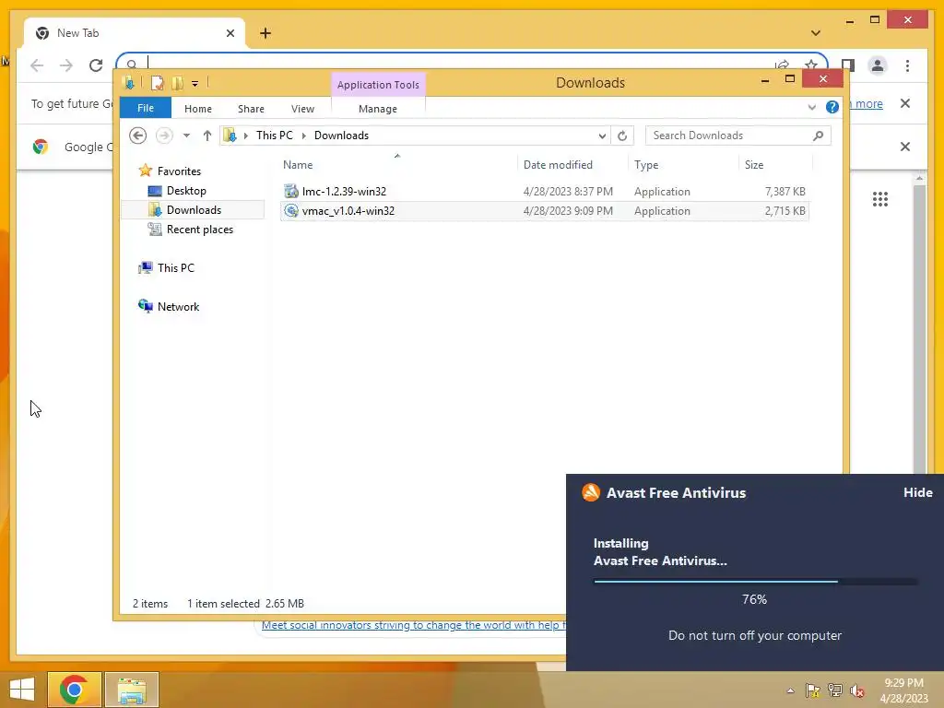944x708 pixels.
Task: Open Chrome profile menu
Action: [878, 65]
